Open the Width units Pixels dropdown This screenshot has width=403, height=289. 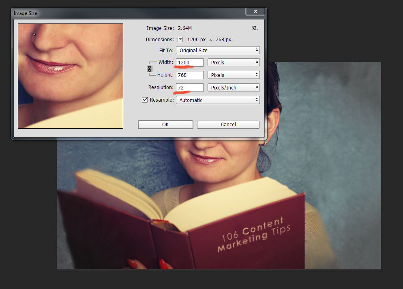233,63
